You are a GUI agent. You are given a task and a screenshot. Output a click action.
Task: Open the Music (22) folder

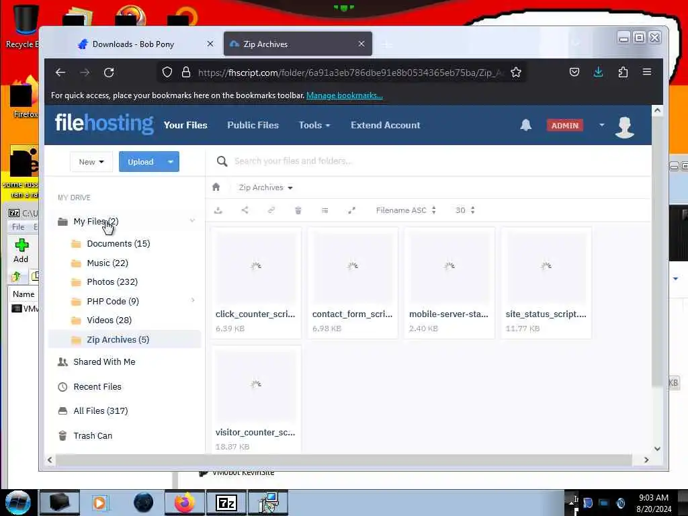(107, 263)
